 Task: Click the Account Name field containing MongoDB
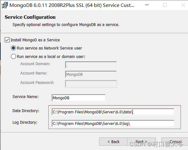coord(91,74)
